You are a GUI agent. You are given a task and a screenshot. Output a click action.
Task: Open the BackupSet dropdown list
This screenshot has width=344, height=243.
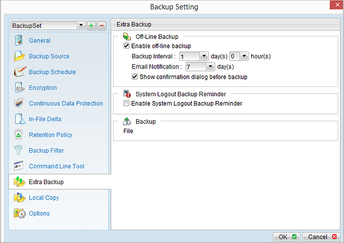pyautogui.click(x=81, y=25)
